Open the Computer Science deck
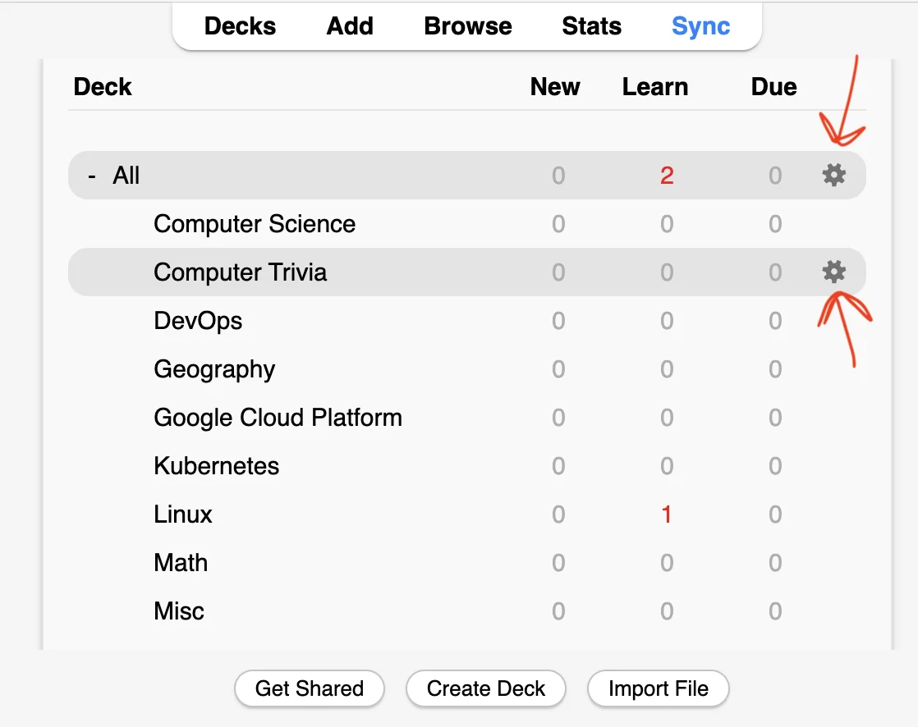 pyautogui.click(x=254, y=224)
